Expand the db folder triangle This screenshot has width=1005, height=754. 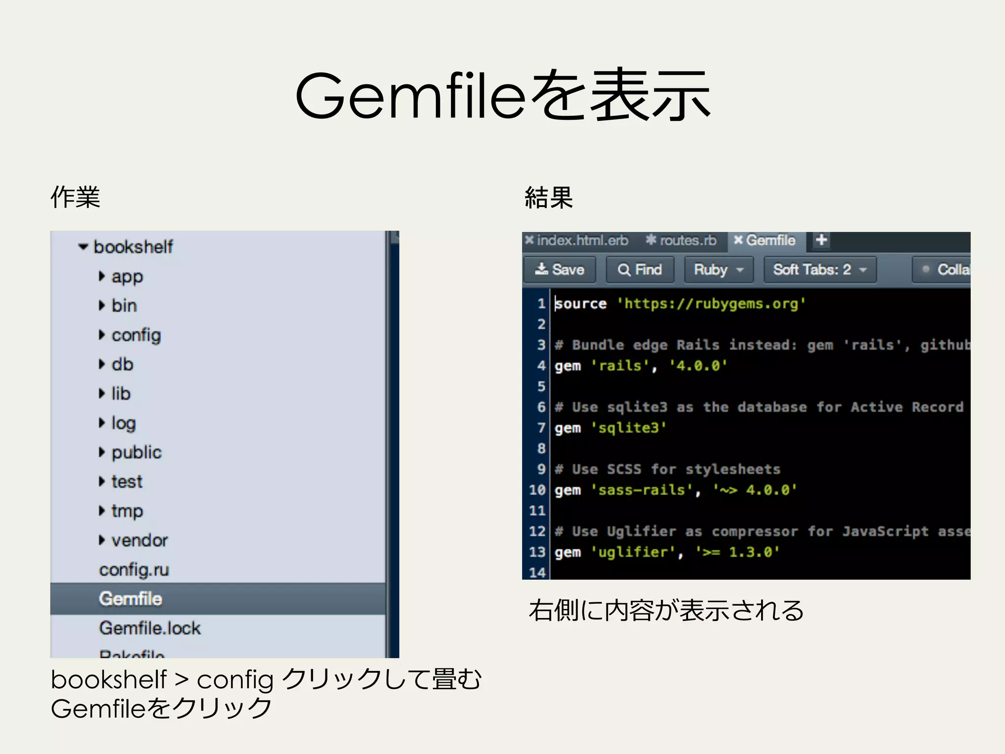[102, 364]
